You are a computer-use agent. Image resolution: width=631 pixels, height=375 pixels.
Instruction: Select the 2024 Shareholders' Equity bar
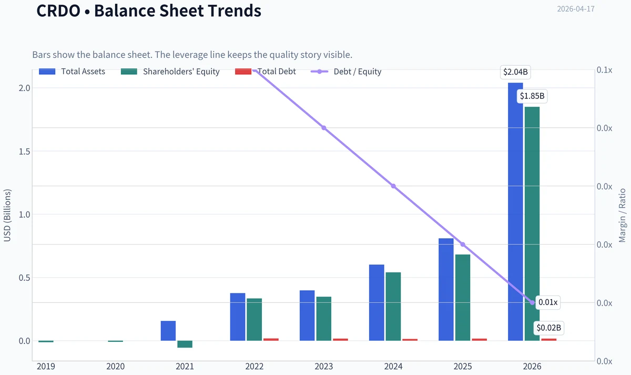pos(393,307)
